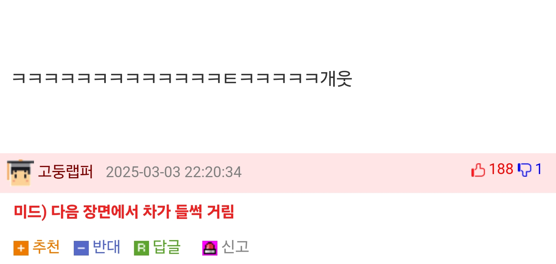Open reply with the 답글 label
Image resolution: width=556 pixels, height=264 pixels.
click(167, 247)
